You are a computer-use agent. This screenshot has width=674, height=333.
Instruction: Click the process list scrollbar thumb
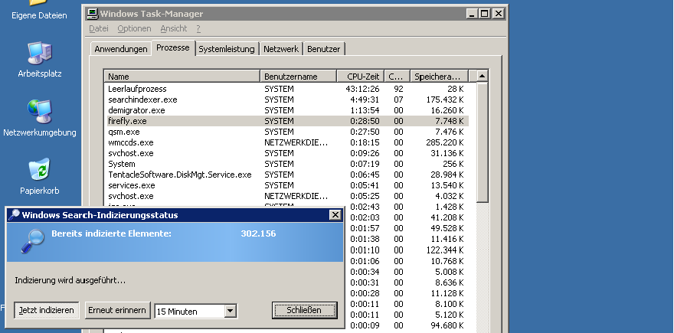click(483, 142)
